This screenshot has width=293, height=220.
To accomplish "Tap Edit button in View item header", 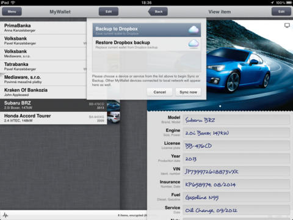I will [281, 12].
